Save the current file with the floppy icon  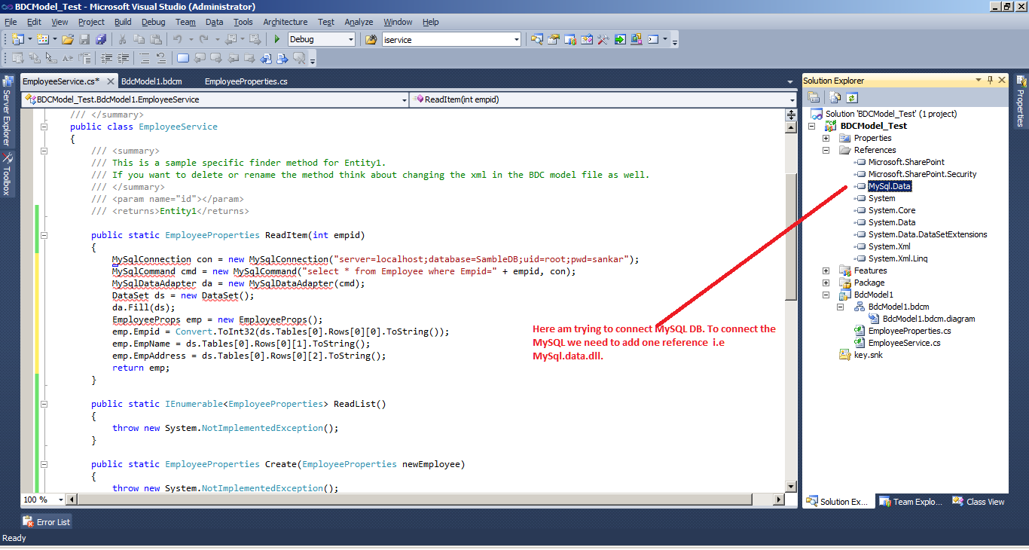[x=84, y=39]
